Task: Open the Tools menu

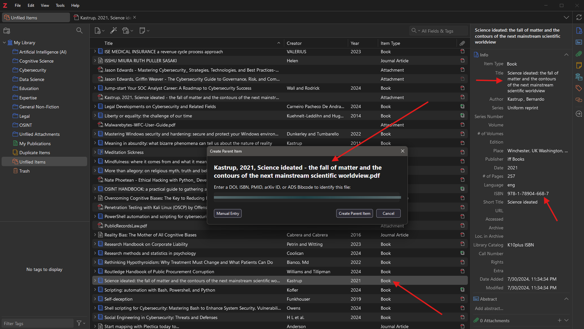Action: click(x=60, y=5)
